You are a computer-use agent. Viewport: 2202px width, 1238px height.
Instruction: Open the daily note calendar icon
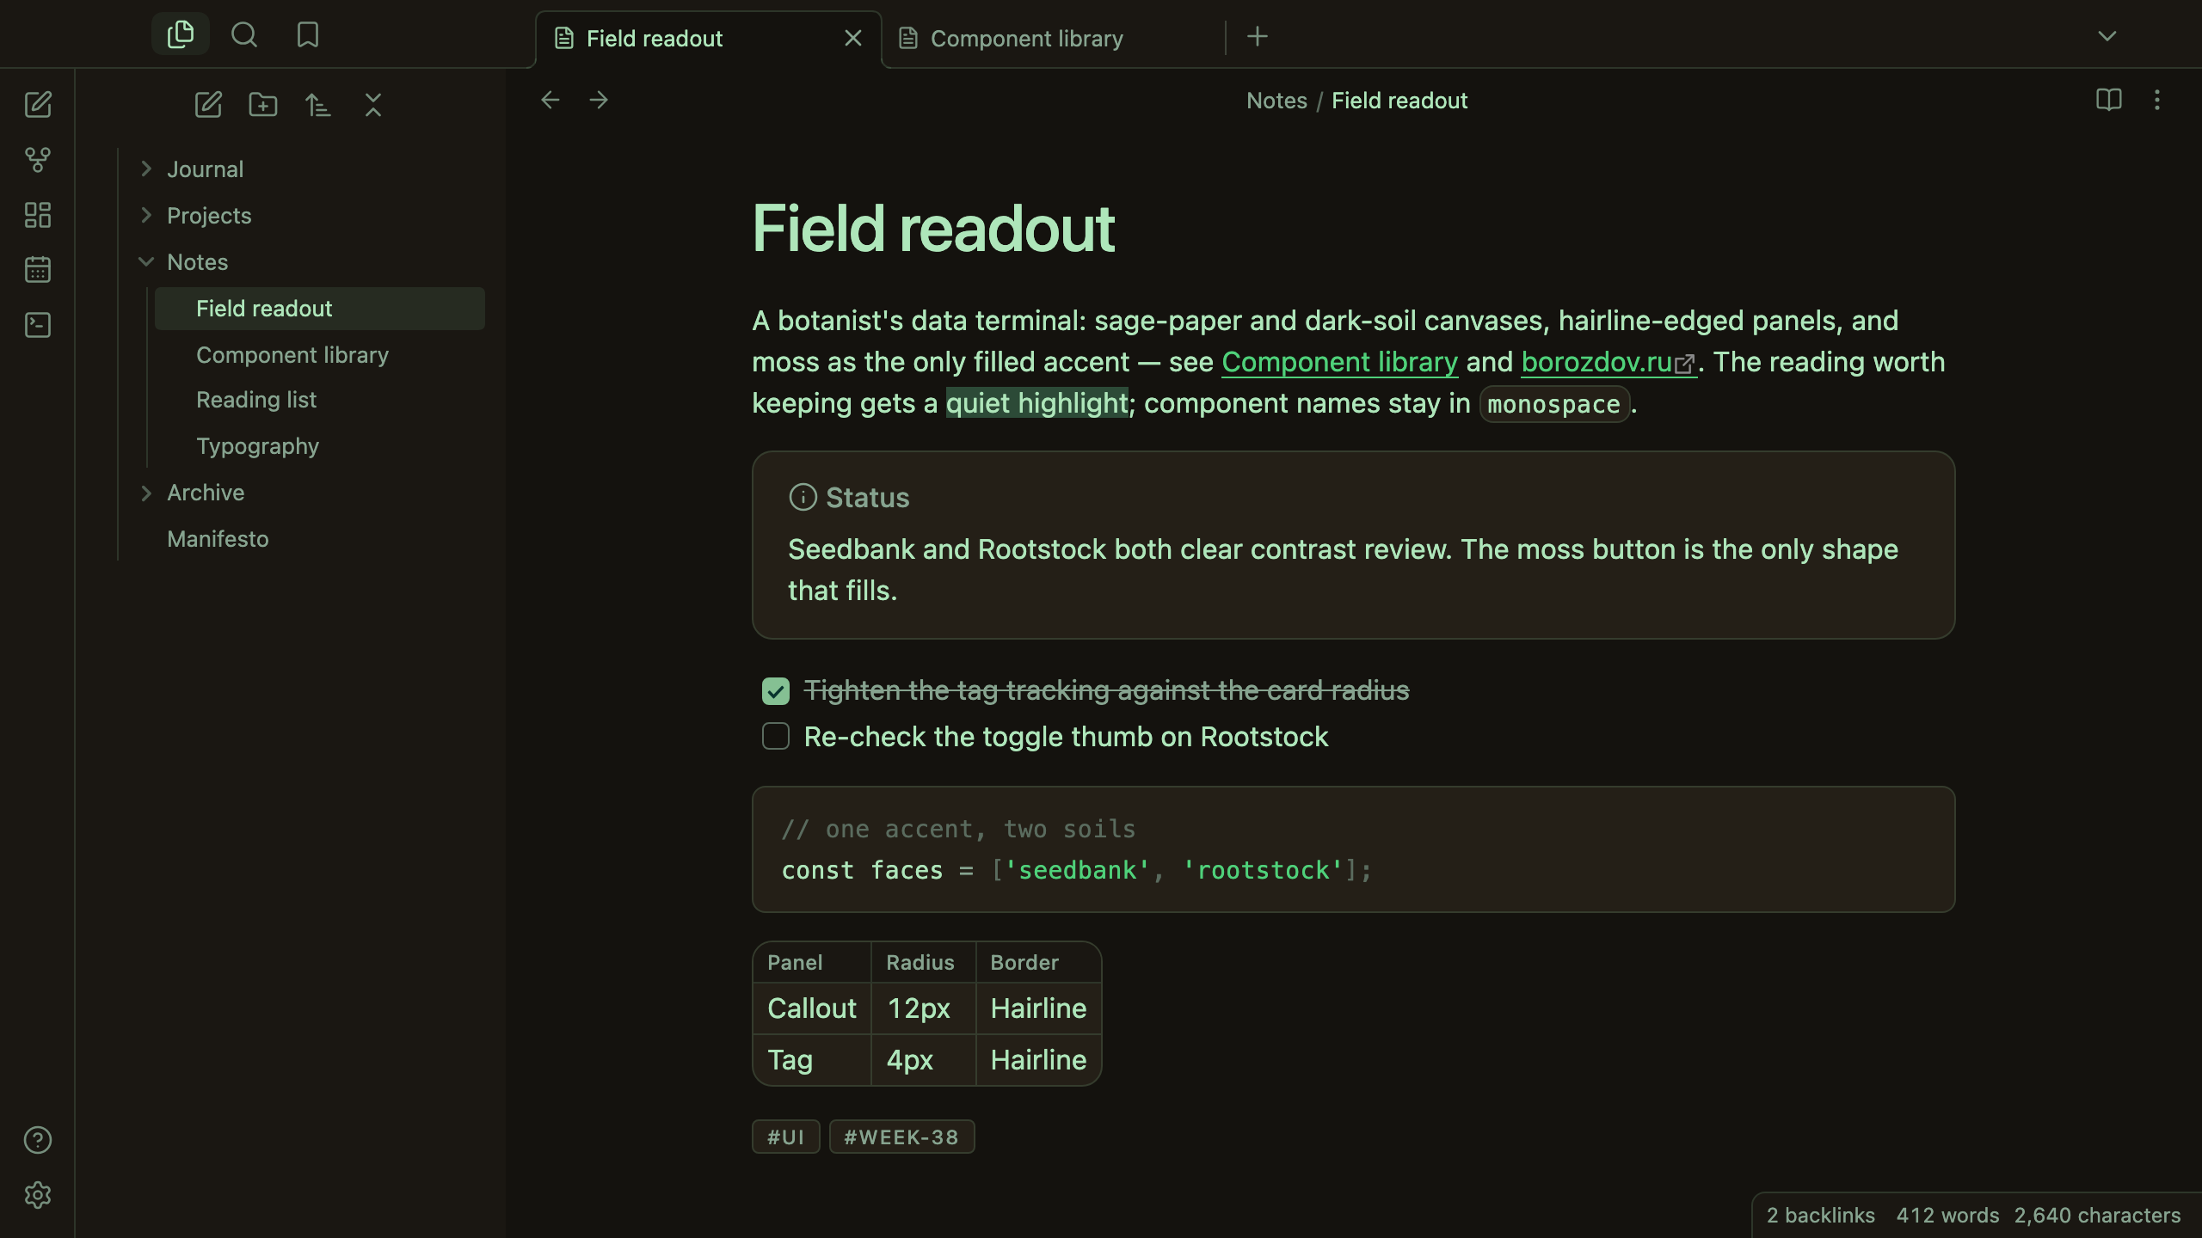pos(38,270)
